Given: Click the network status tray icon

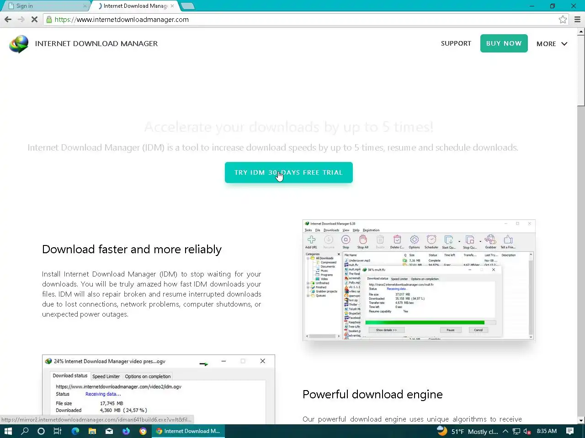Looking at the screenshot, I should click(x=516, y=431).
